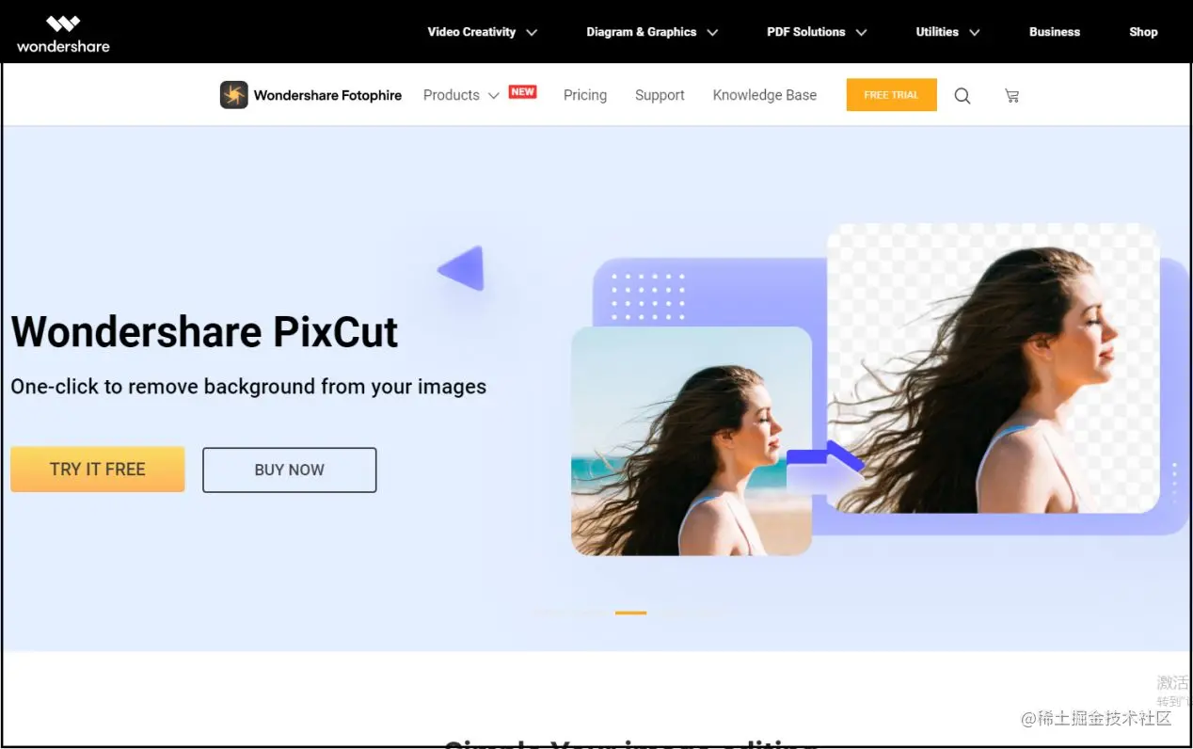
Task: Click the FREE TRIAL button
Action: click(x=891, y=95)
